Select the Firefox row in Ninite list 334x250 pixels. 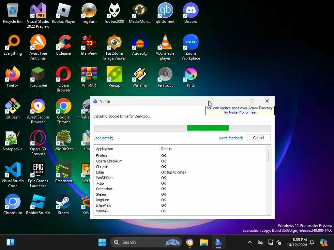click(180, 156)
